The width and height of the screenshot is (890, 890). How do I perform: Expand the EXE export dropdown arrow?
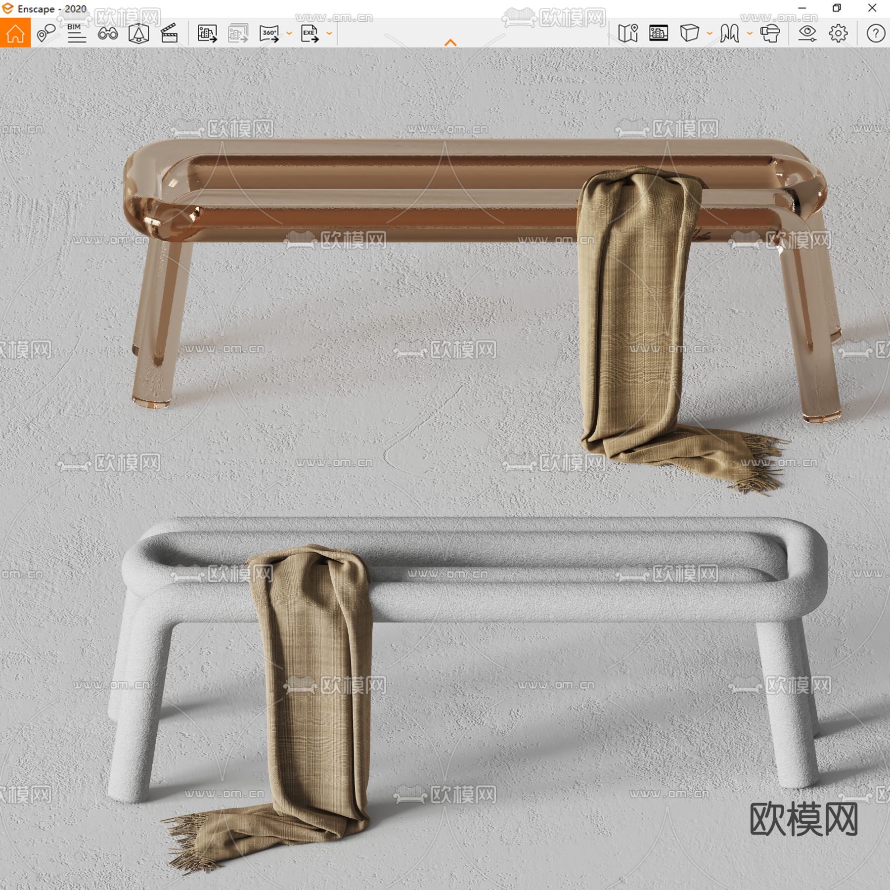point(329,34)
